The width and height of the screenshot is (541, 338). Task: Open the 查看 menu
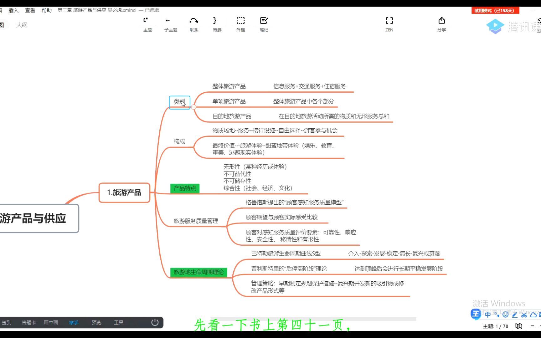(30, 10)
